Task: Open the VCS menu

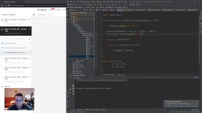Action: pos(116,2)
